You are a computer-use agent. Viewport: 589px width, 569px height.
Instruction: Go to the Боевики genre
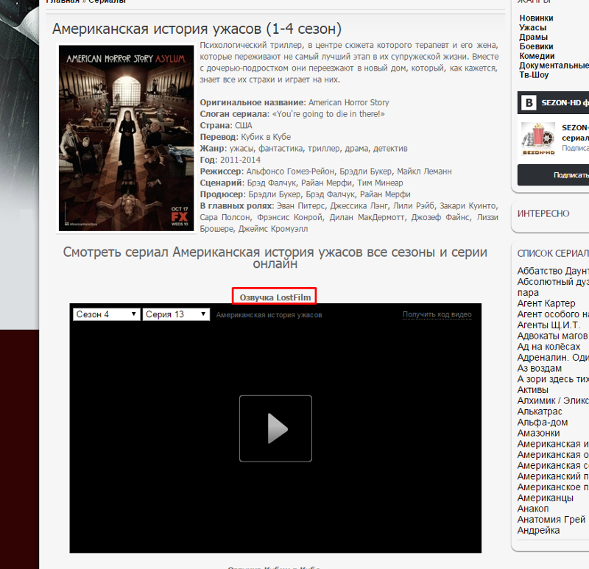[537, 46]
